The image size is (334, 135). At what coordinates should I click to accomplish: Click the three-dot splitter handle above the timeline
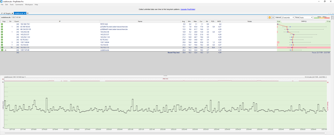165,76
